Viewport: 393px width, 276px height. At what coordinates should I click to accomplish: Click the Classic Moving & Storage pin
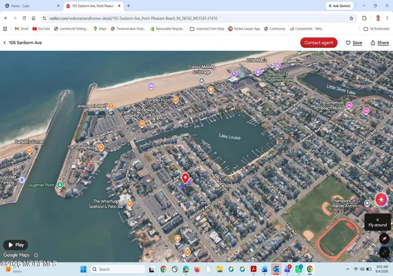[201, 81]
